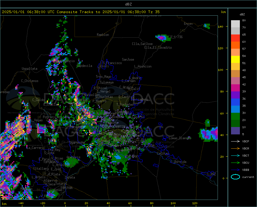
Task: Pick the magenta 39–42 dBZ swatch
Action: (x=235, y=88)
